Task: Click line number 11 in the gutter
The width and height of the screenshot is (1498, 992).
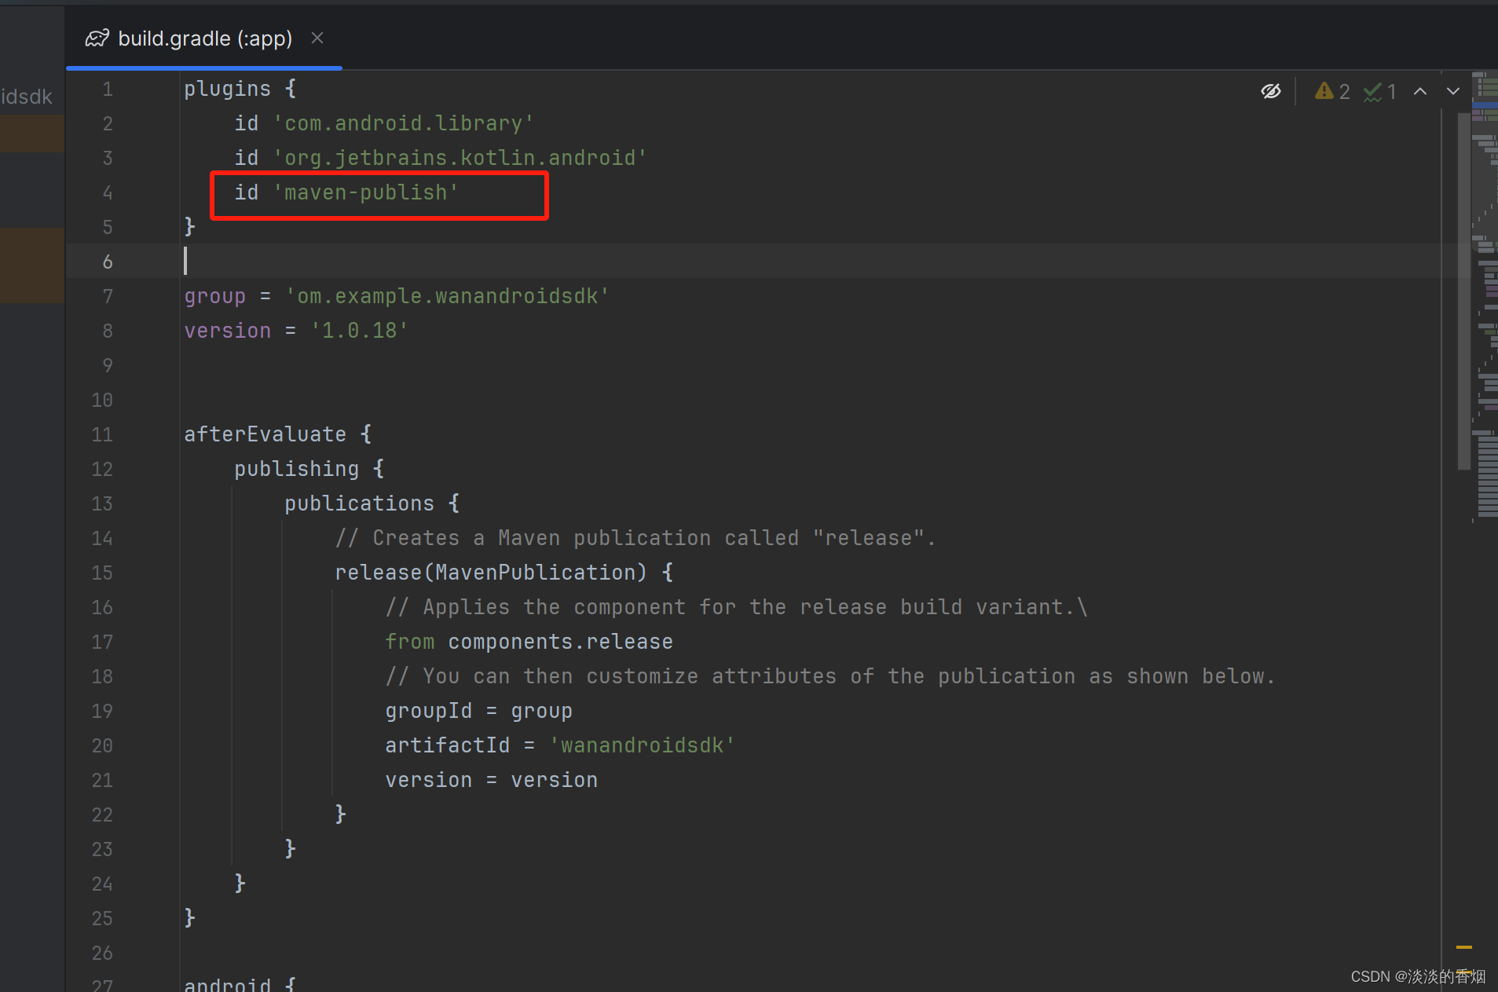Action: (x=102, y=434)
